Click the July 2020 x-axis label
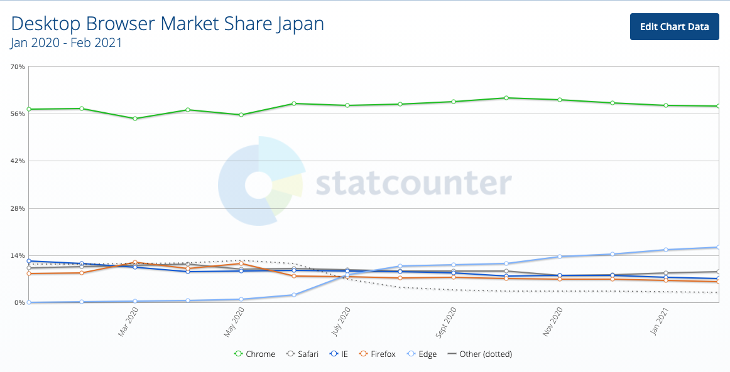 [340, 322]
